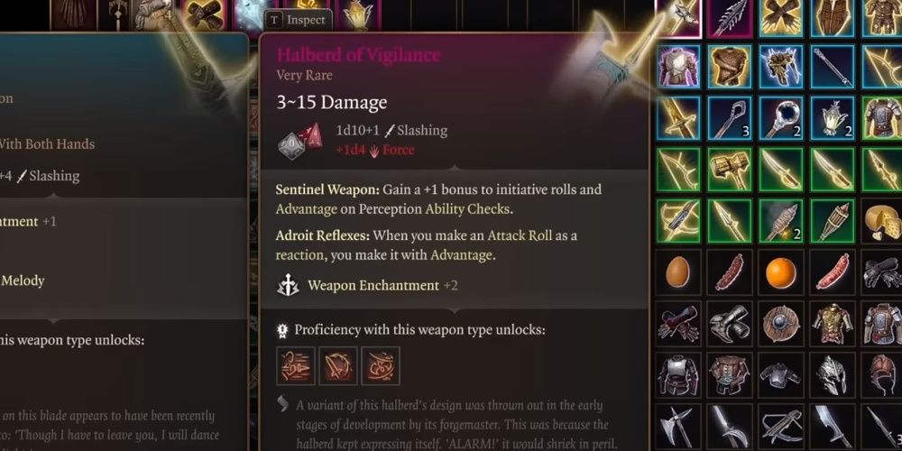Choose the round wooden shield item

[781, 323]
